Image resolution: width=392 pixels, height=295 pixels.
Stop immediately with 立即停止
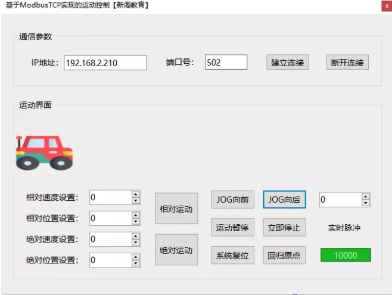[x=284, y=228]
